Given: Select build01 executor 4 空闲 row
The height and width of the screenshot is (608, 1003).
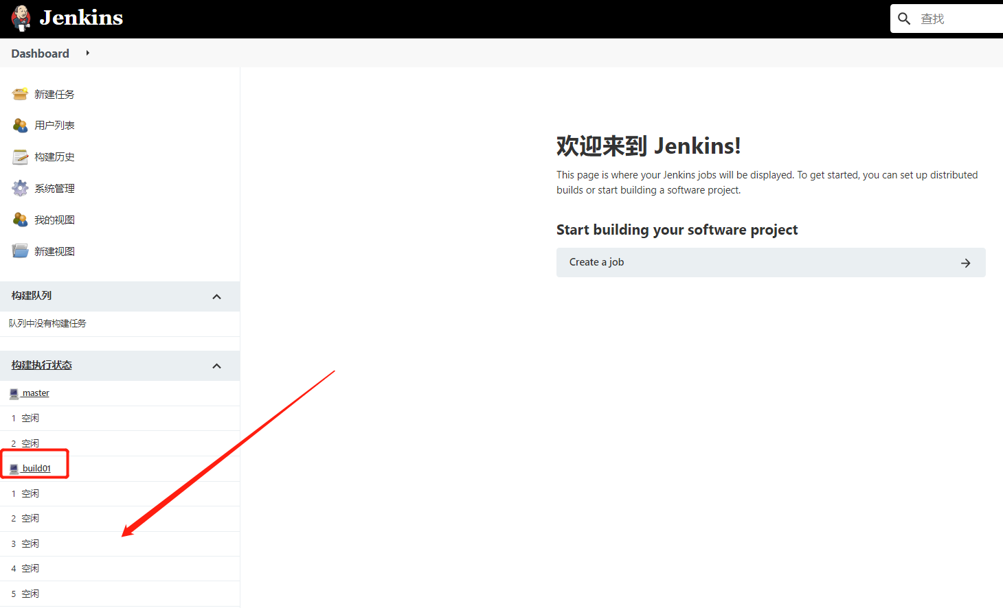Looking at the screenshot, I should click(x=120, y=568).
